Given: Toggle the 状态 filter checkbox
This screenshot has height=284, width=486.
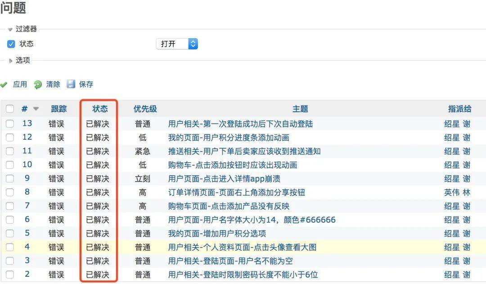Looking at the screenshot, I should coord(11,44).
